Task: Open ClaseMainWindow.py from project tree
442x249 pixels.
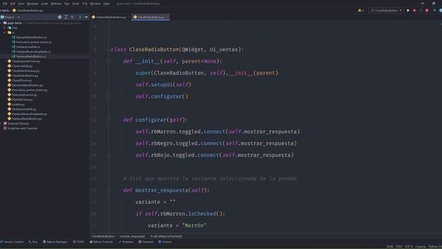Action: coord(23,71)
